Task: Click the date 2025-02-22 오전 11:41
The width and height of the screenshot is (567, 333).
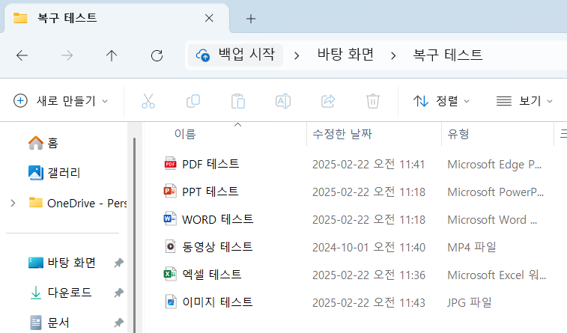Action: pos(369,165)
